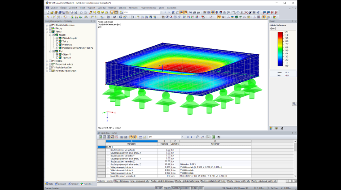This screenshot has width=341, height=190.
Task: Click the New document icon
Action: click(x=48, y=13)
